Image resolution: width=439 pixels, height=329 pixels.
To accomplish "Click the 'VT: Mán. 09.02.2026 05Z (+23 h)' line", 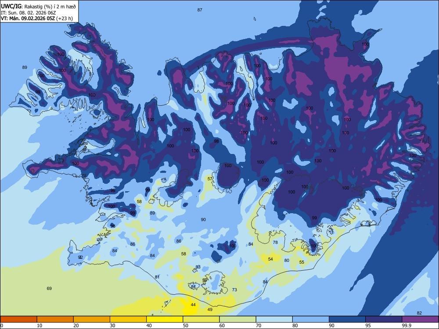I will [37, 18].
